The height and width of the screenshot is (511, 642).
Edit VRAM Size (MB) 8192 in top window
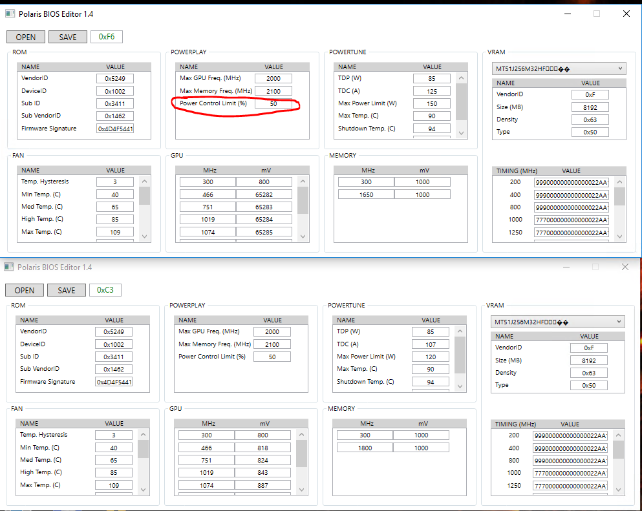point(590,108)
